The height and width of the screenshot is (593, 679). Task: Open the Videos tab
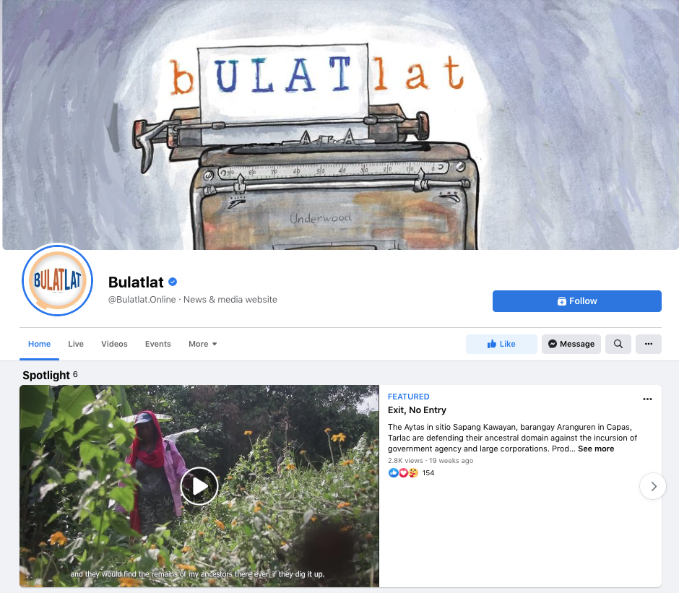click(114, 344)
